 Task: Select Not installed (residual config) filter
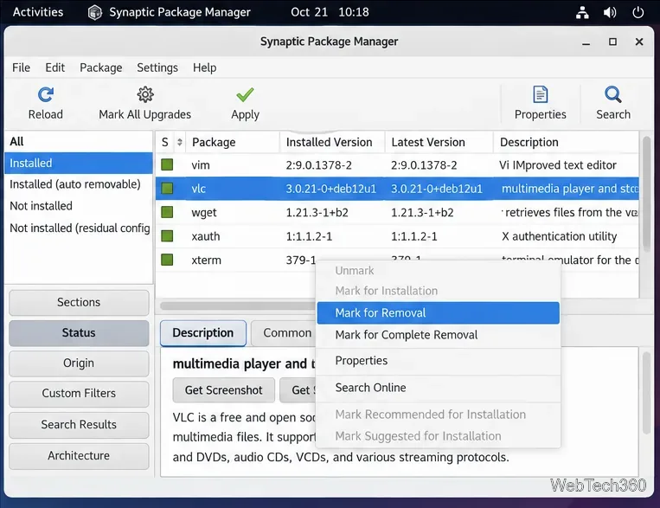coord(79,228)
